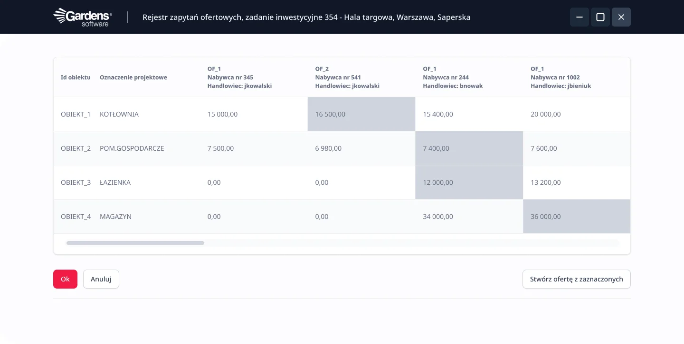The height and width of the screenshot is (344, 684).
Task: Deselect the highlighted 36 000,00 cell
Action: click(x=576, y=217)
